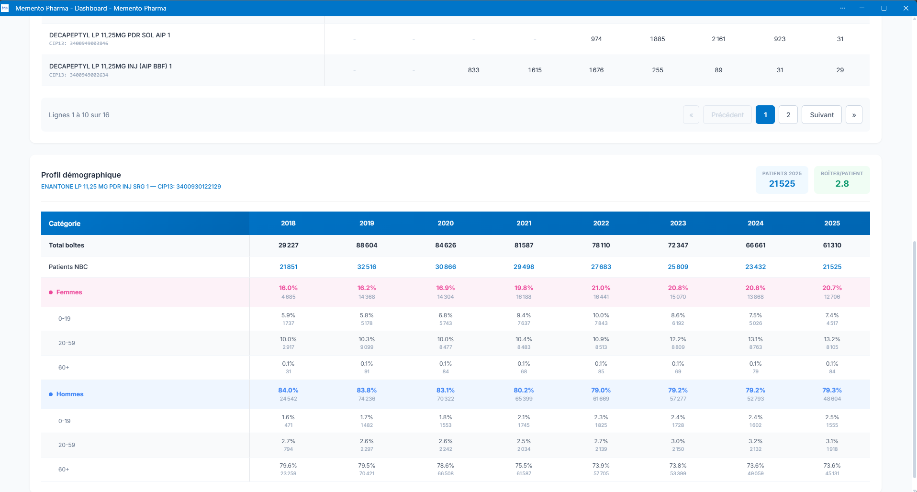Click Patients NBC value 21 851 for 2018
Screen dimensions: 917x492
point(289,267)
